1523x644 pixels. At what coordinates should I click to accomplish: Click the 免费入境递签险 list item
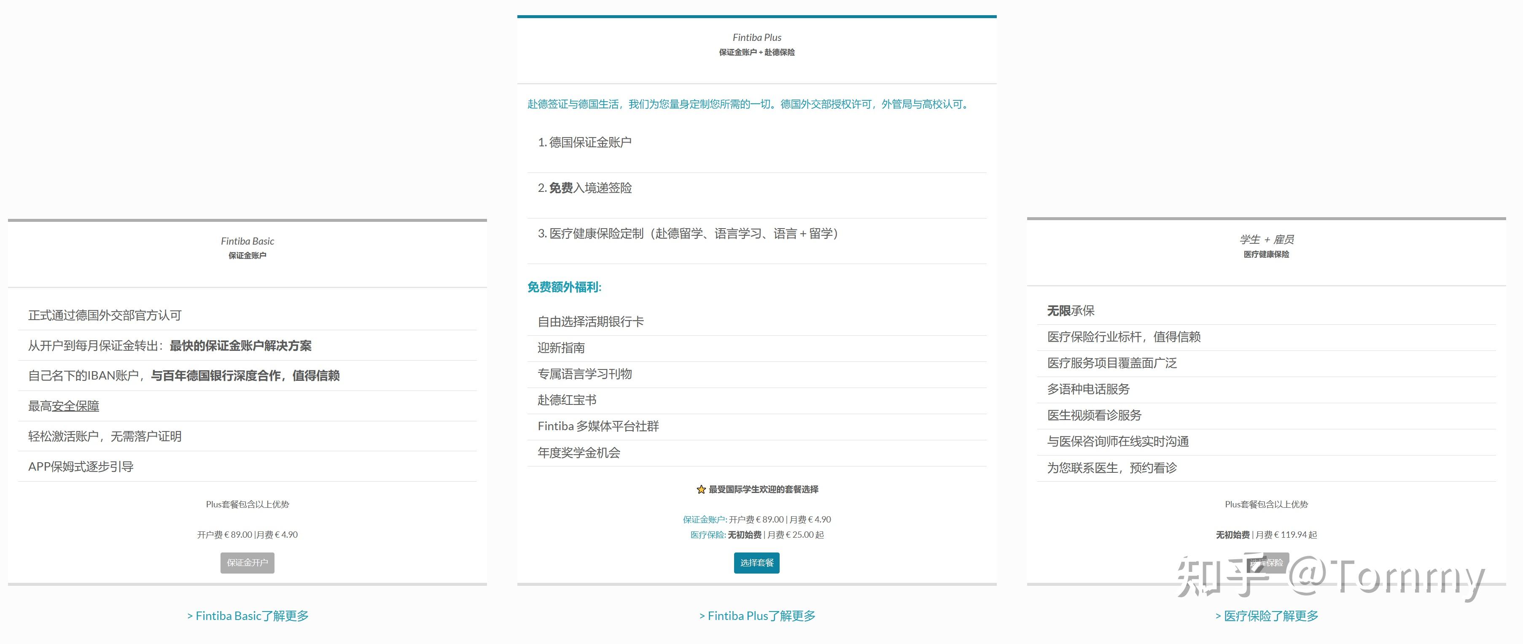point(585,187)
